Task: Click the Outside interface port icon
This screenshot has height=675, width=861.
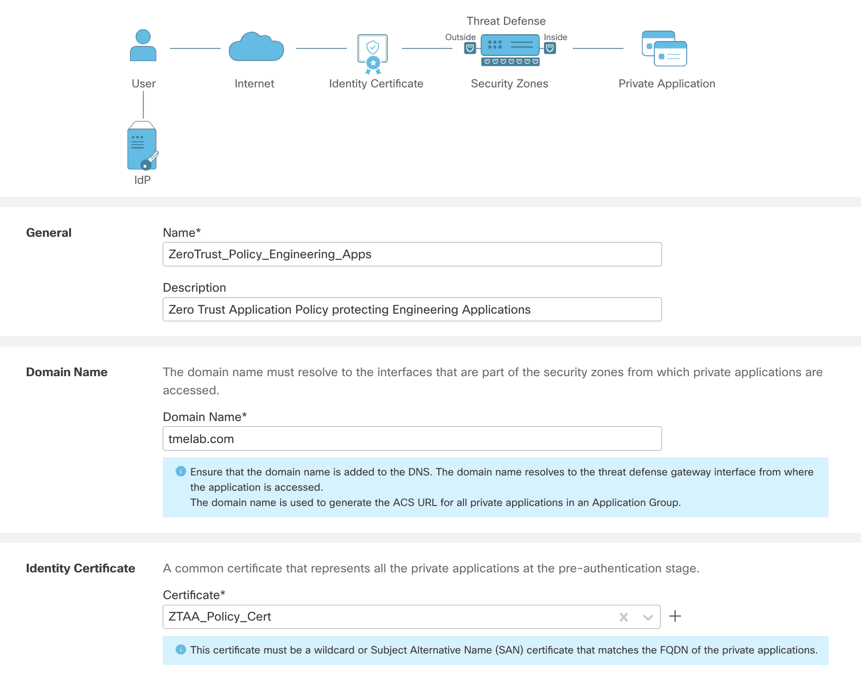Action: click(470, 48)
